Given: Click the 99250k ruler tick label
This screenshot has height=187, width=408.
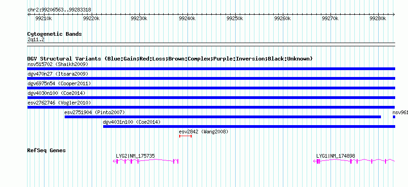Looking at the screenshot, I should 235,18.
